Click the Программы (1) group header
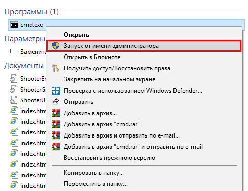Image resolution: width=248 pixels, height=191 pixels. point(32,12)
